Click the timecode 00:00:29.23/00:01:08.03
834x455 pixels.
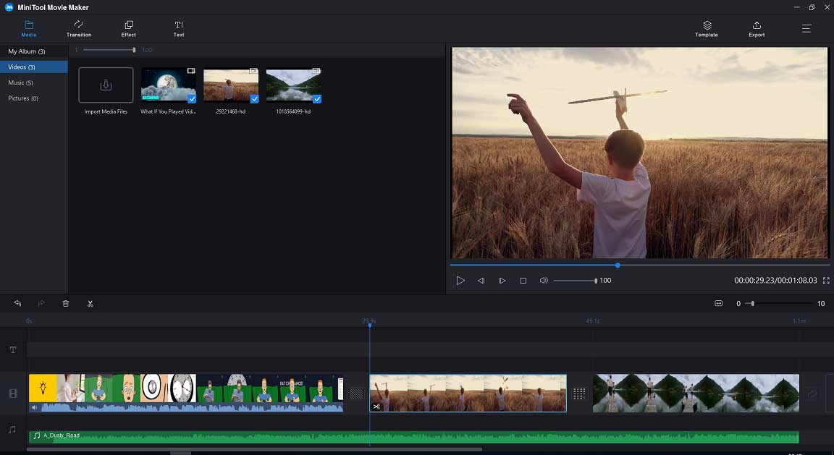tap(775, 281)
